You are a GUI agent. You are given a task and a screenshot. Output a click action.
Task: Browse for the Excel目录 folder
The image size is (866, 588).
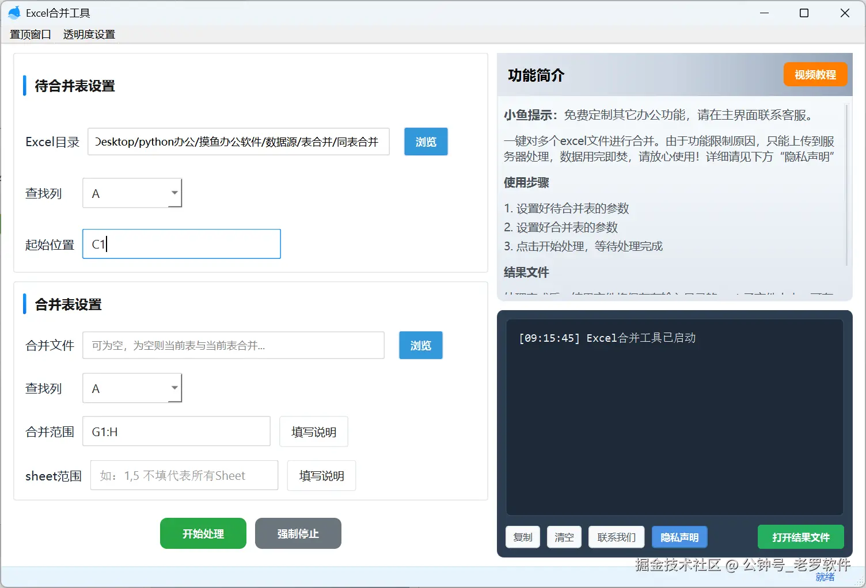[426, 142]
